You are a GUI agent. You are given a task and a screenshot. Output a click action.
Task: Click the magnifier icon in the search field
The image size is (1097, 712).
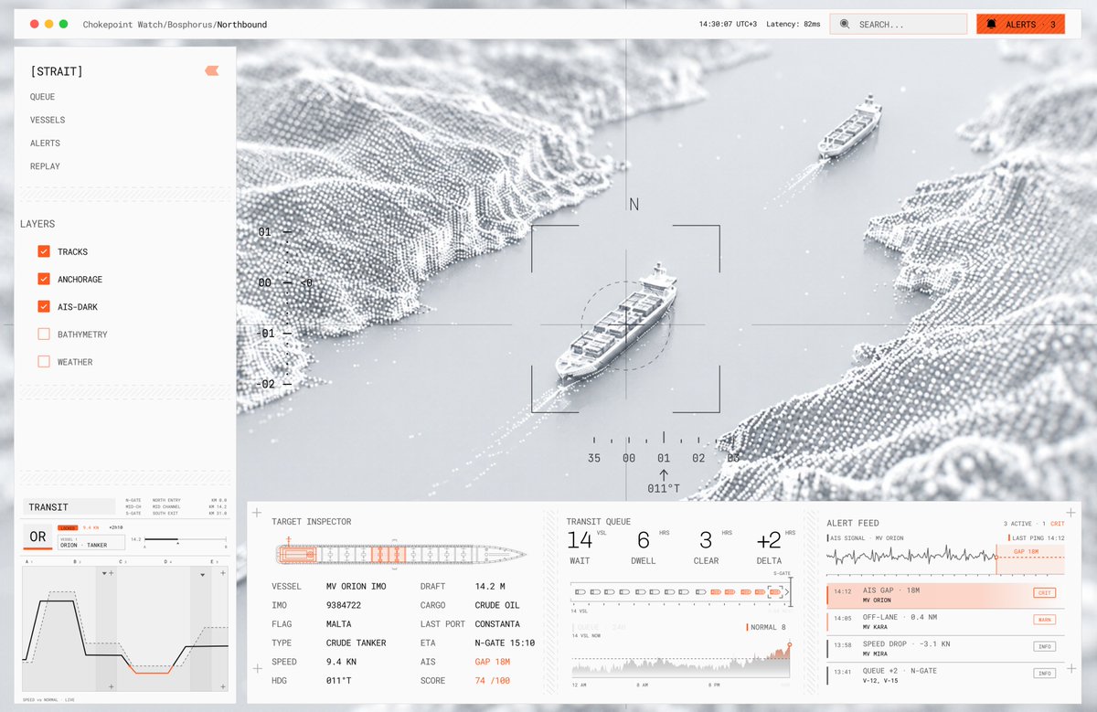point(845,25)
